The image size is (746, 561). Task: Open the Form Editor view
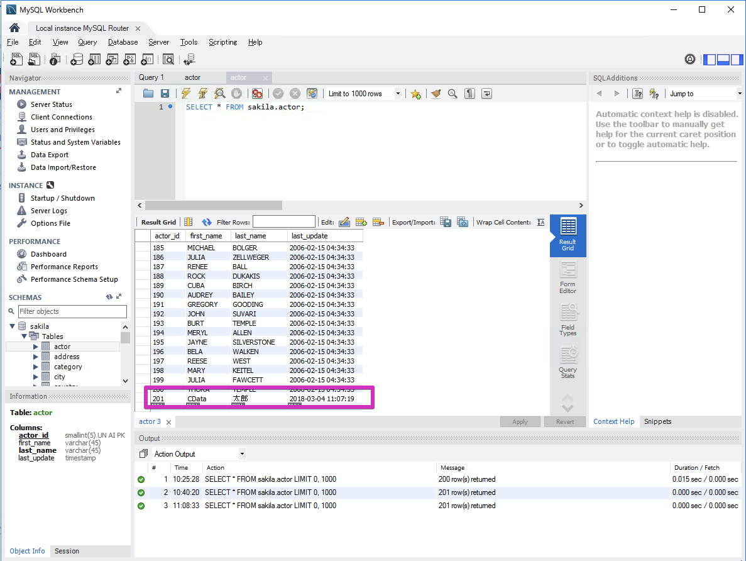coord(568,278)
